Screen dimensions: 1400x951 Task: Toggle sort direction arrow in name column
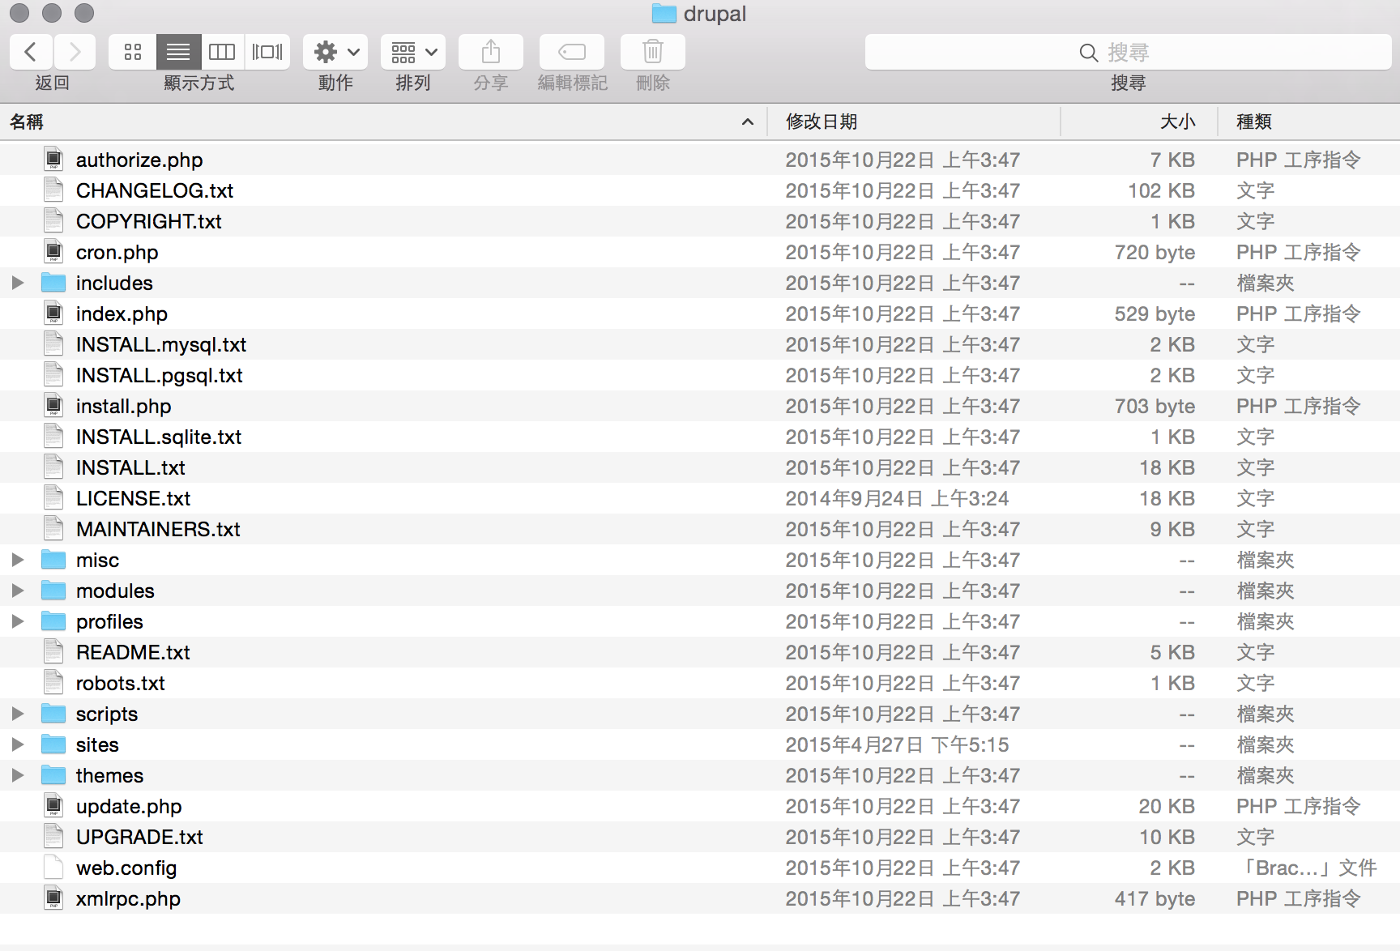pos(748,122)
